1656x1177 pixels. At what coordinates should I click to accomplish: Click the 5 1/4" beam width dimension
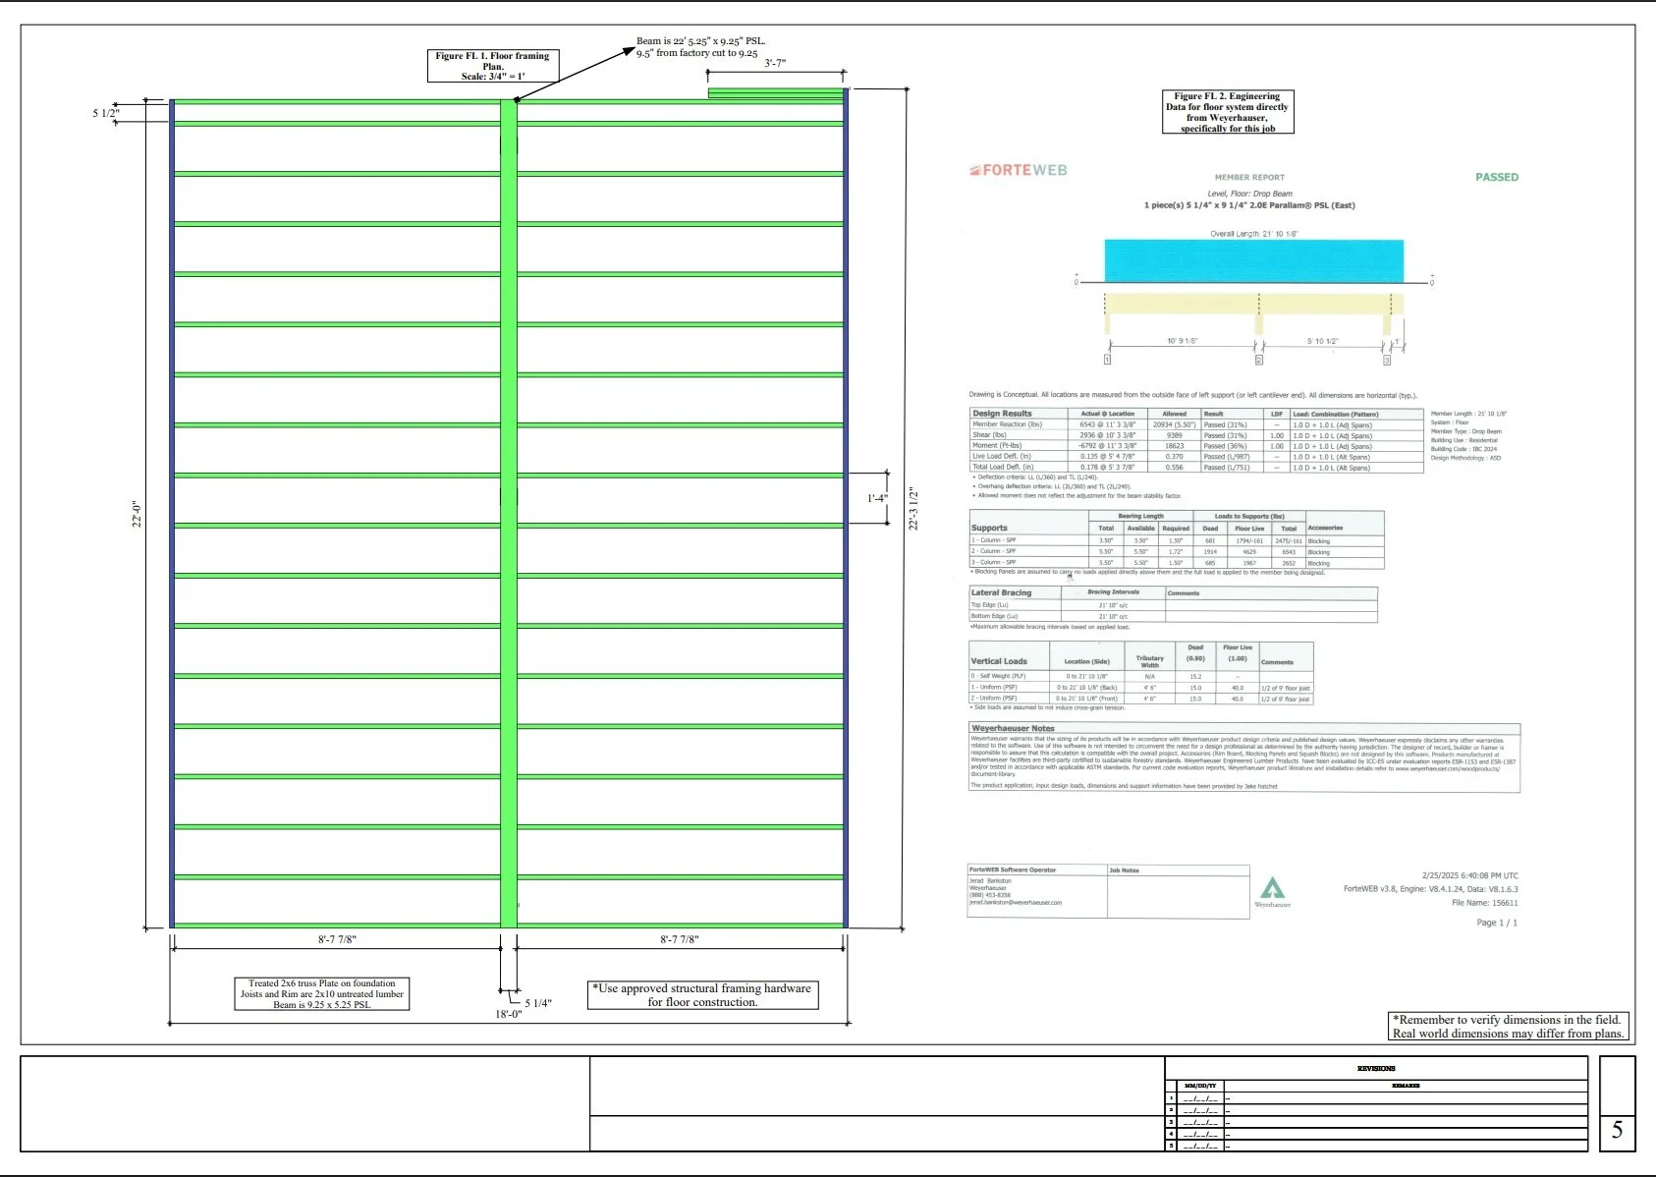(538, 1003)
